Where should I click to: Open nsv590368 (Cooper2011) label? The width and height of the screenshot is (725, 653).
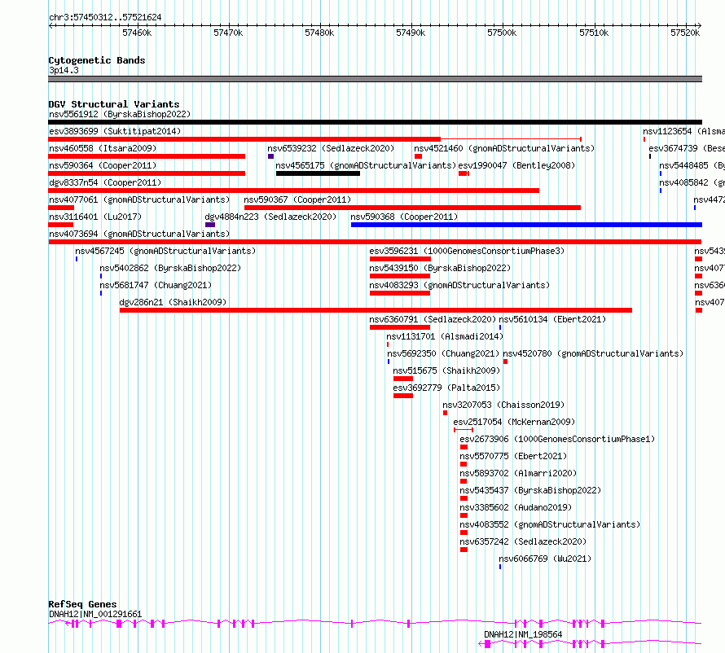point(404,217)
